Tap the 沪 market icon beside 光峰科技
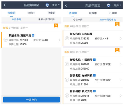Screen dimensions: 124x105 67,80
